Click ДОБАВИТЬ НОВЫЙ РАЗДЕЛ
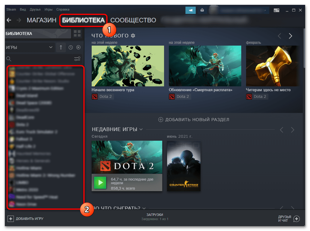This screenshot has height=231, width=310. [197, 120]
